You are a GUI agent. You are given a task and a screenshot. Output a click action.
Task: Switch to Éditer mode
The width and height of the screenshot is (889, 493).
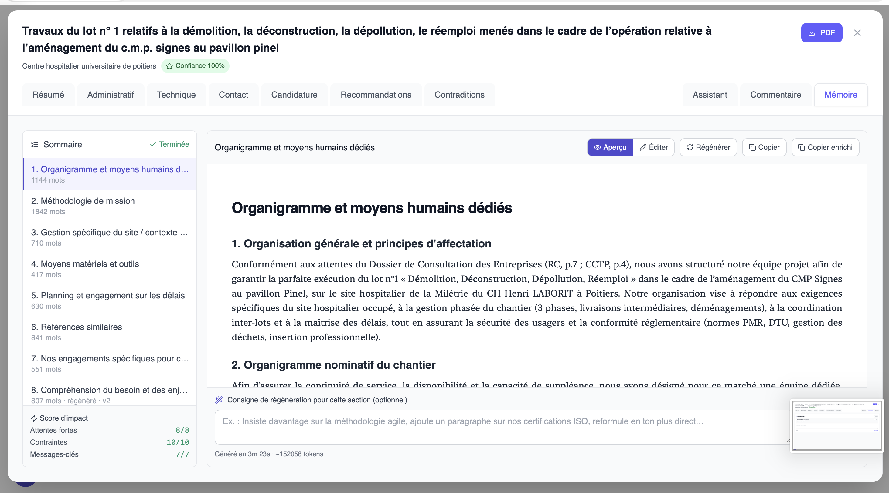(654, 147)
